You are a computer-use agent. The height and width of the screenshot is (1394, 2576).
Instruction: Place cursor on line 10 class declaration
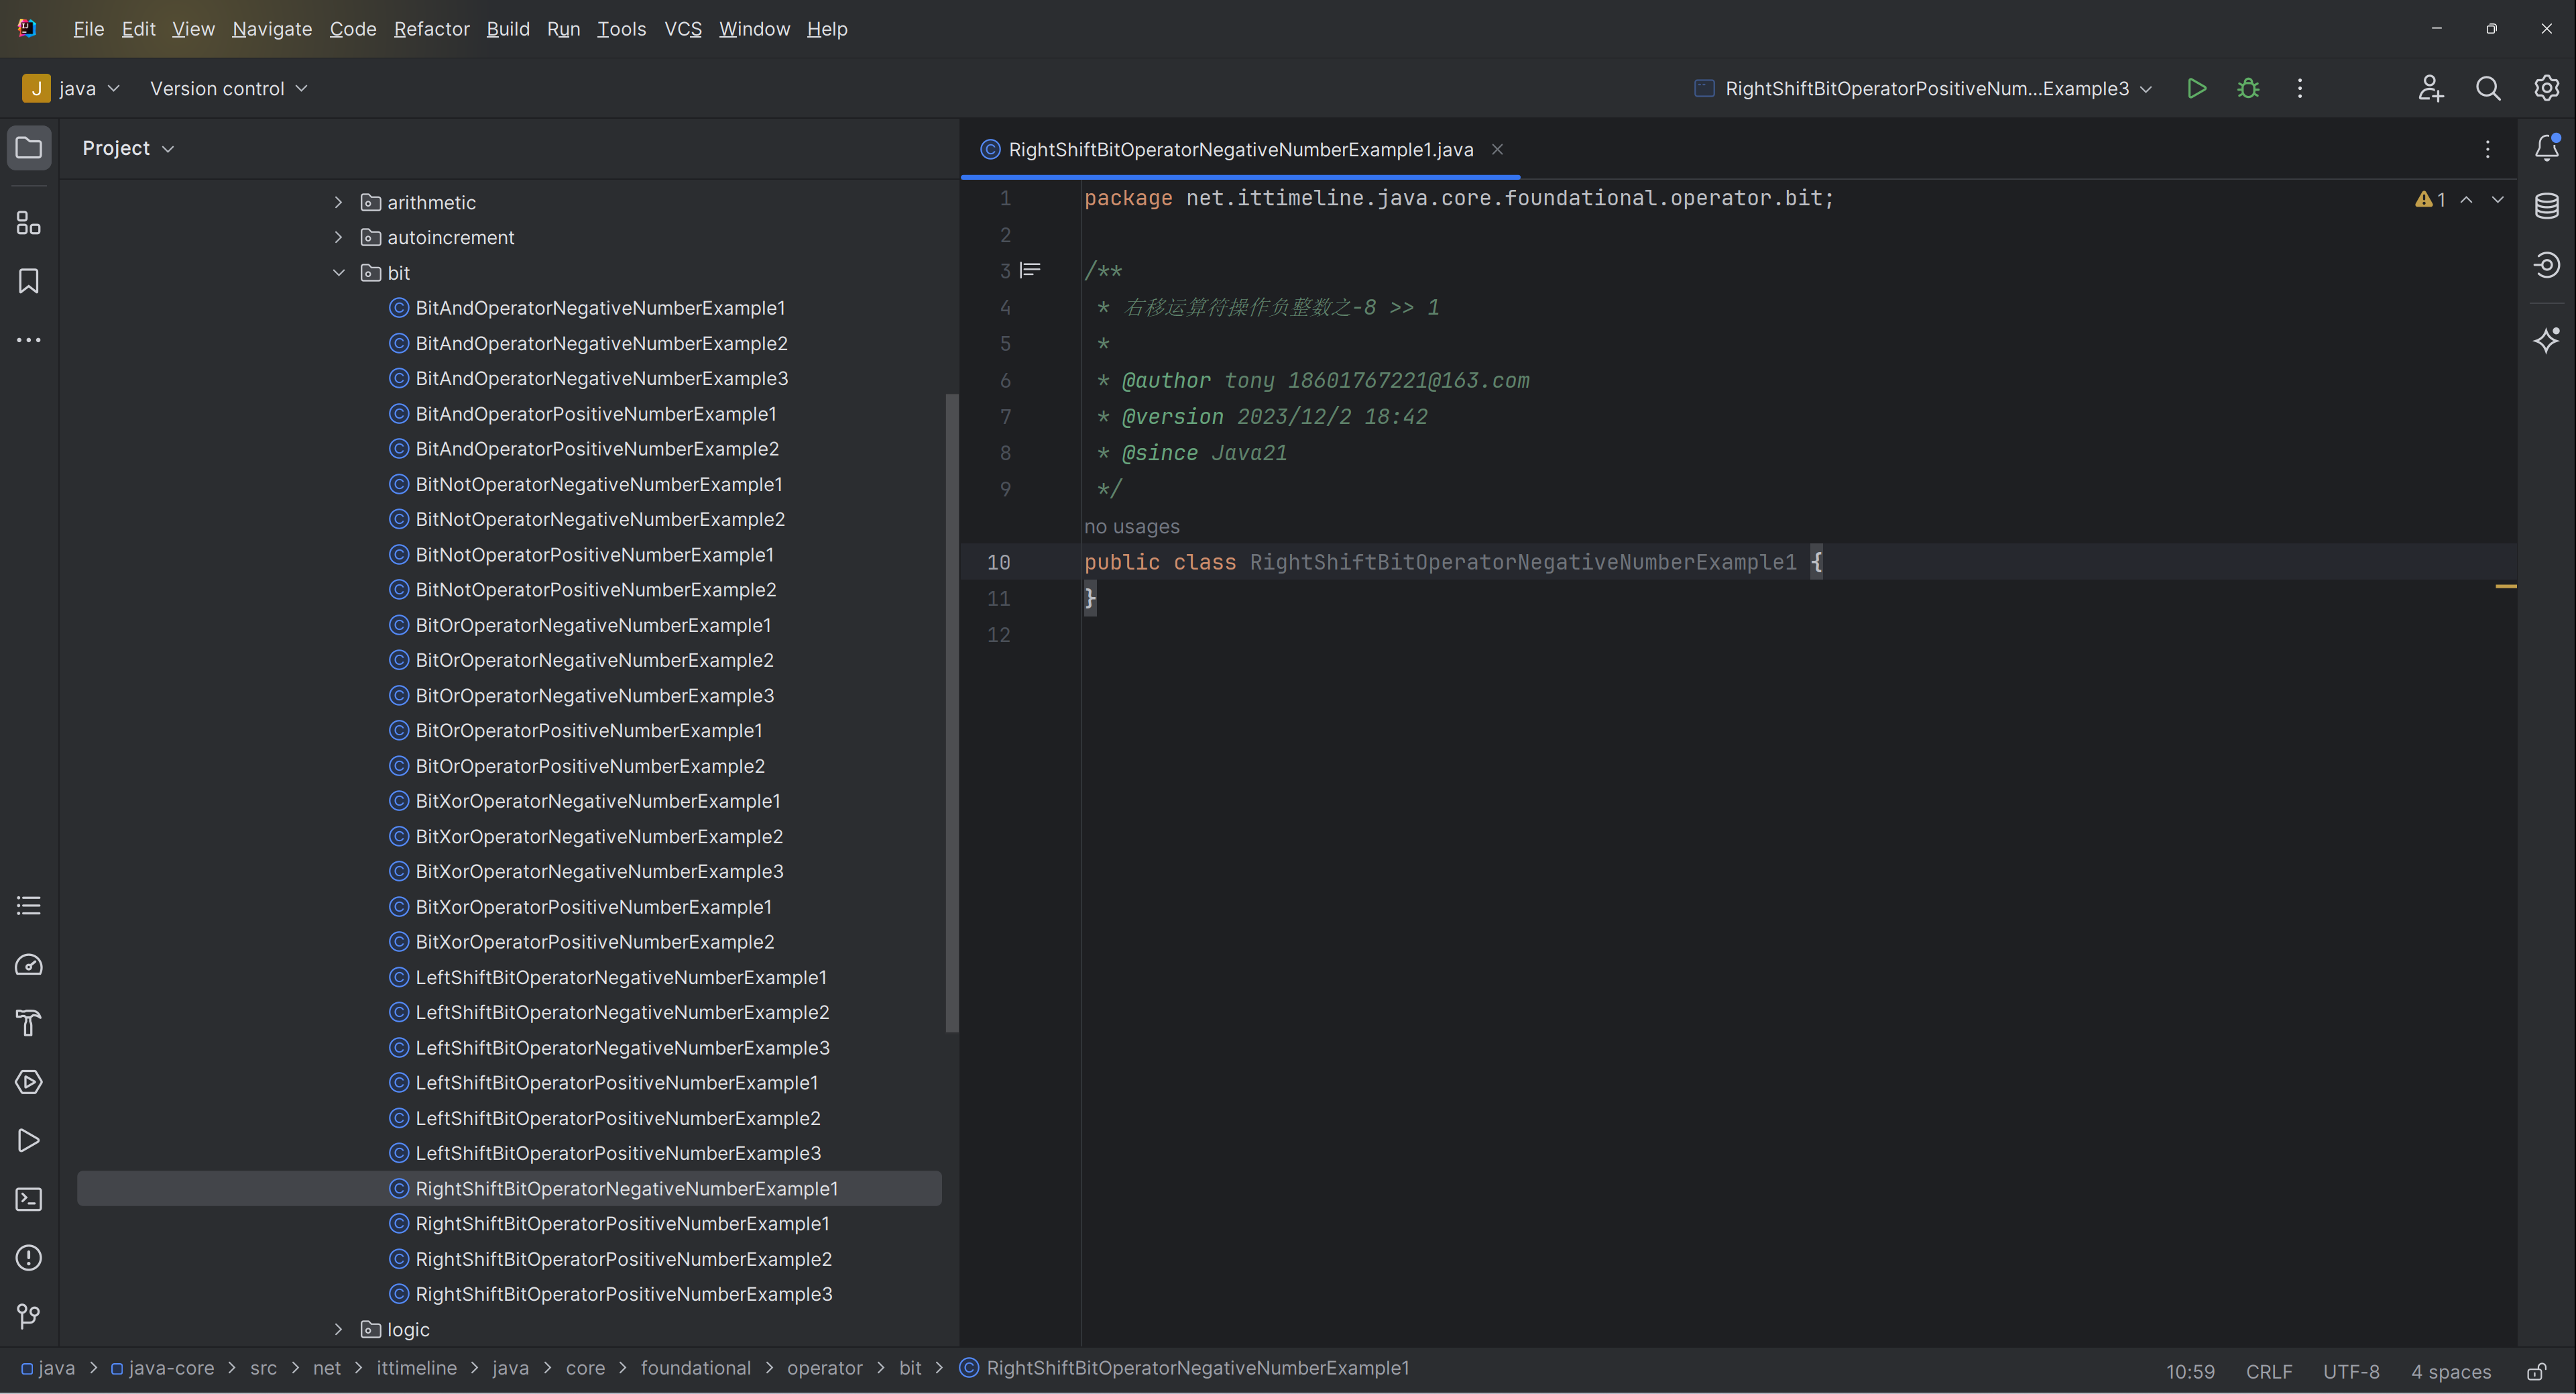coord(1453,562)
